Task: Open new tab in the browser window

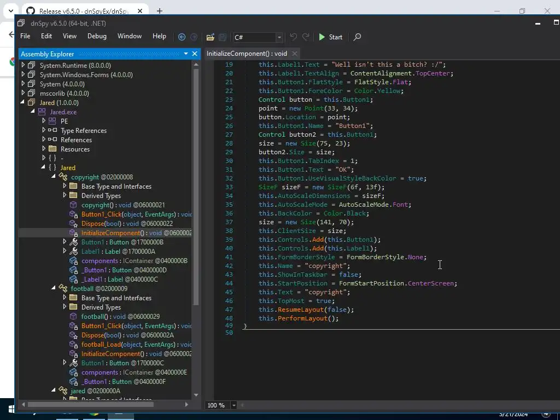Action: click(160, 11)
